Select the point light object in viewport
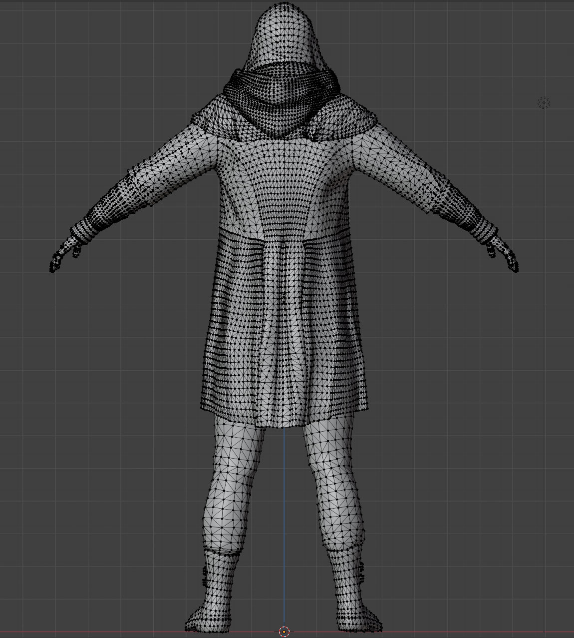The width and height of the screenshot is (574, 638). coord(544,103)
